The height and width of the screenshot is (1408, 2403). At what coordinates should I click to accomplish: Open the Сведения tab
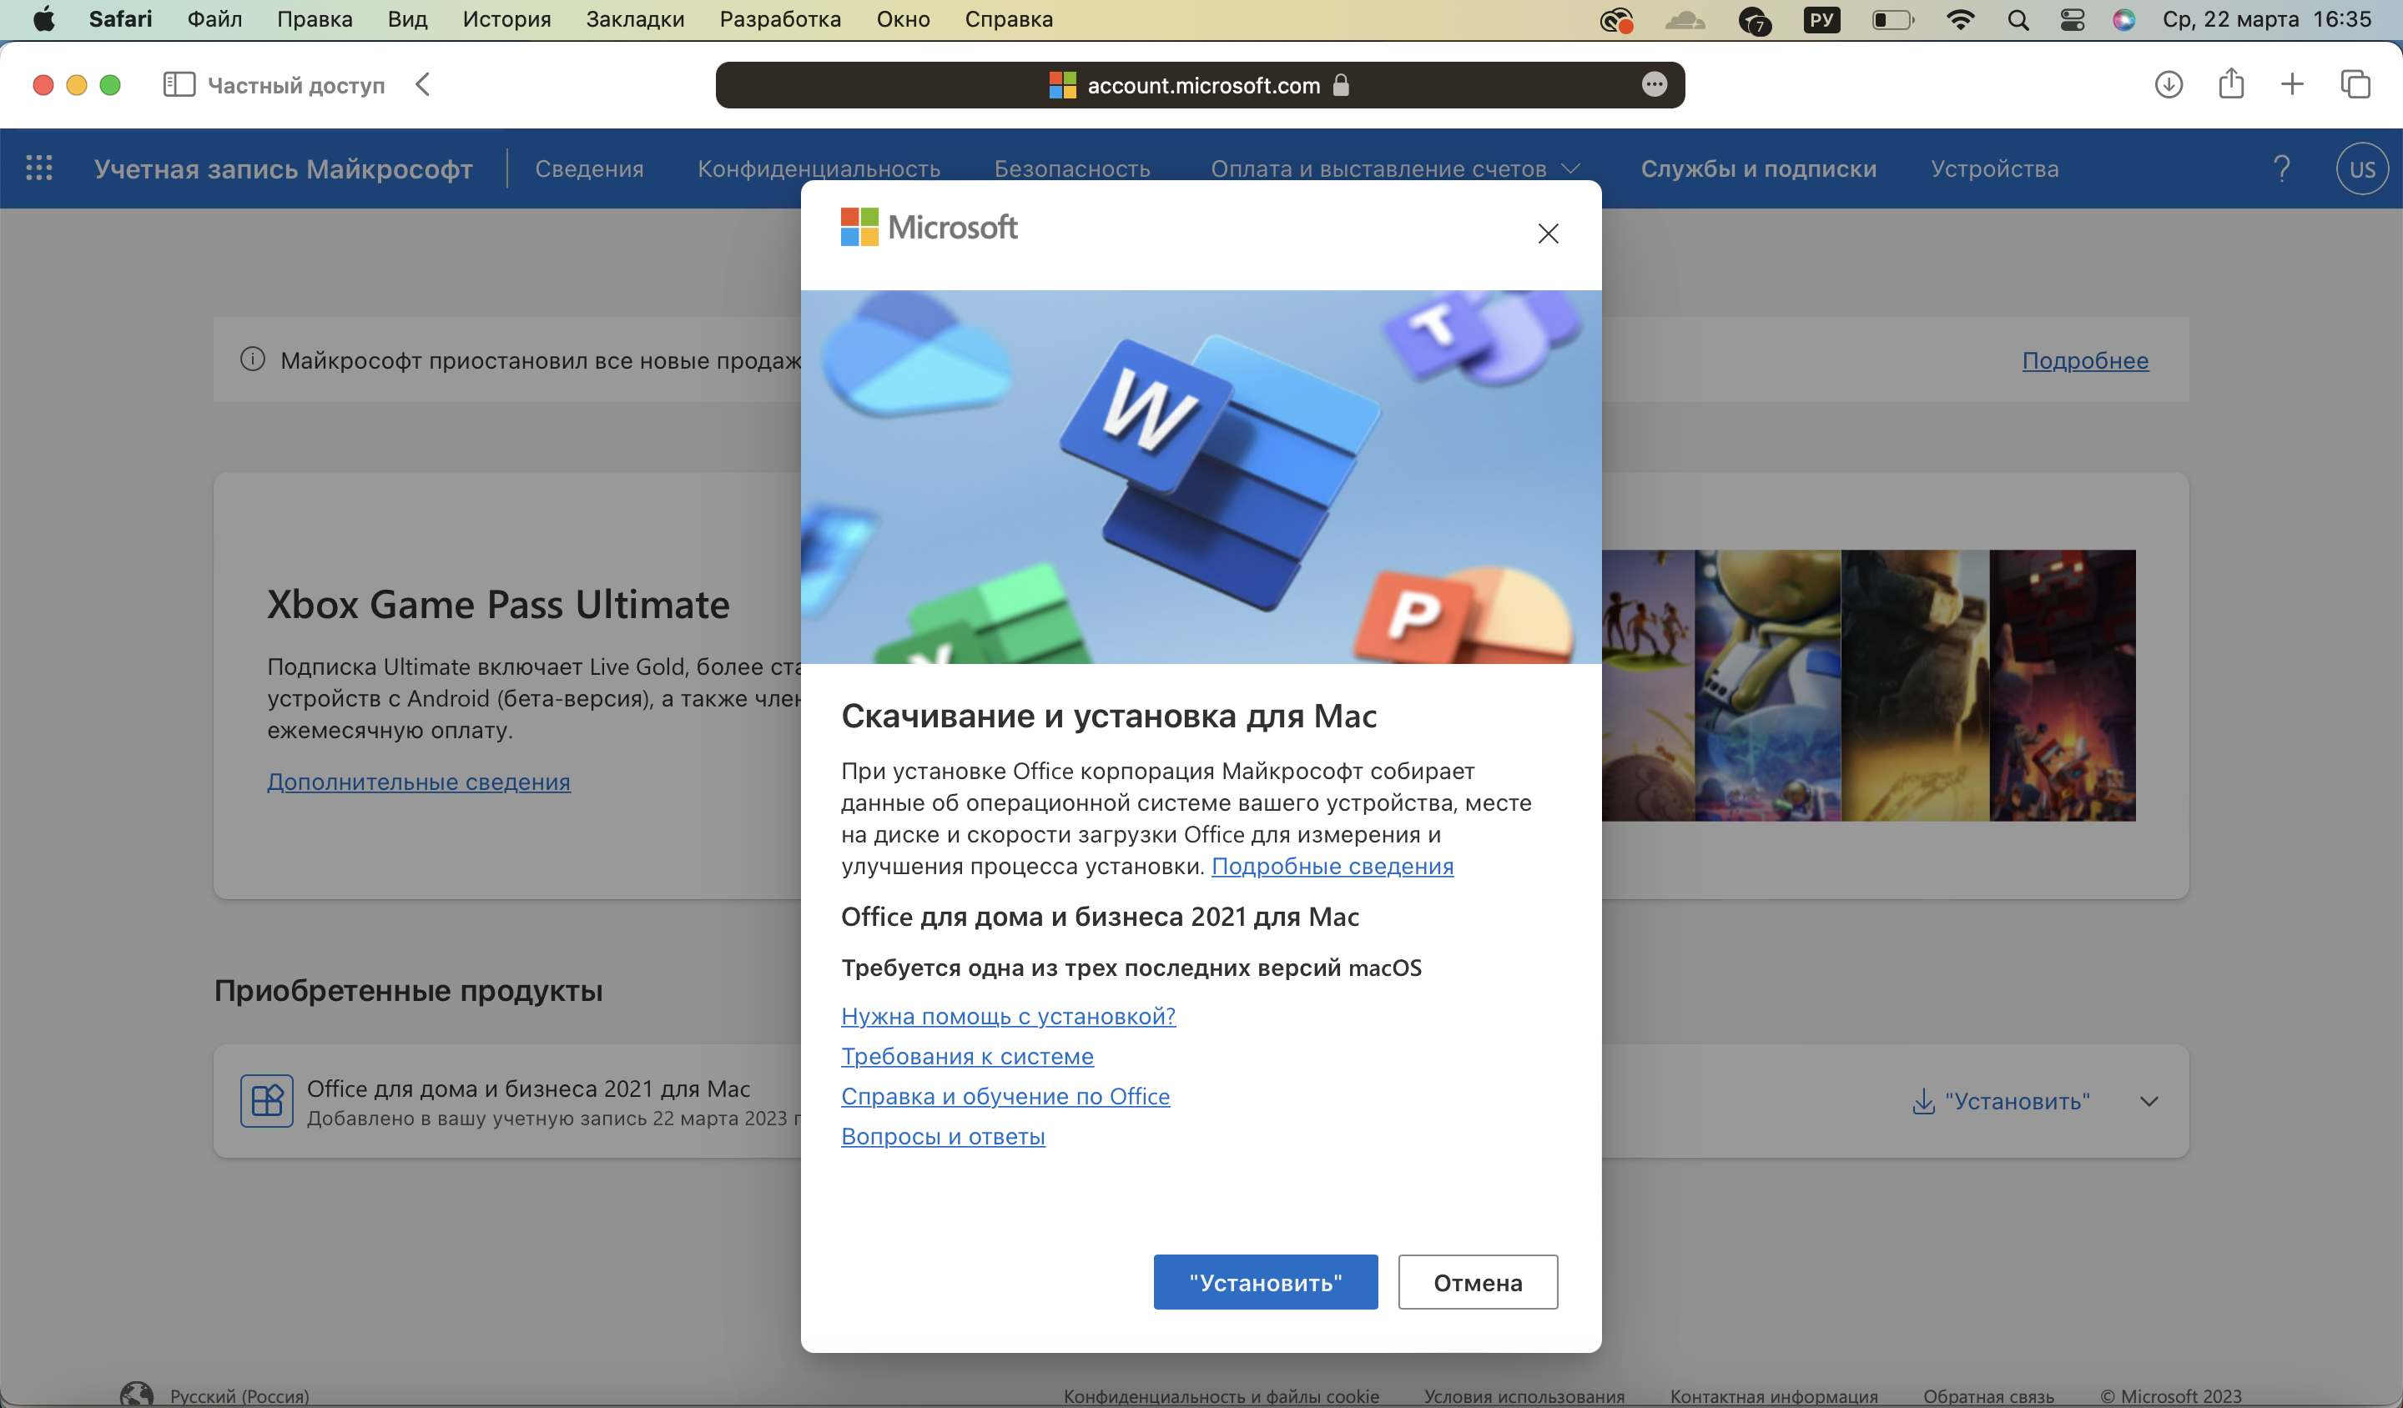tap(589, 168)
